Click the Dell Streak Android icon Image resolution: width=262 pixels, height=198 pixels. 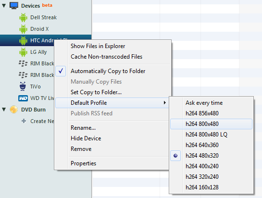pyautogui.click(x=23, y=18)
